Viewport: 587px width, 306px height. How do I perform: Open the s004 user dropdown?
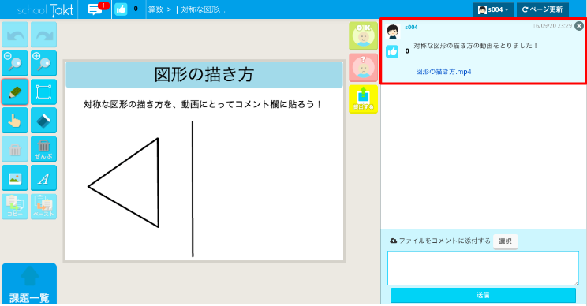click(493, 9)
